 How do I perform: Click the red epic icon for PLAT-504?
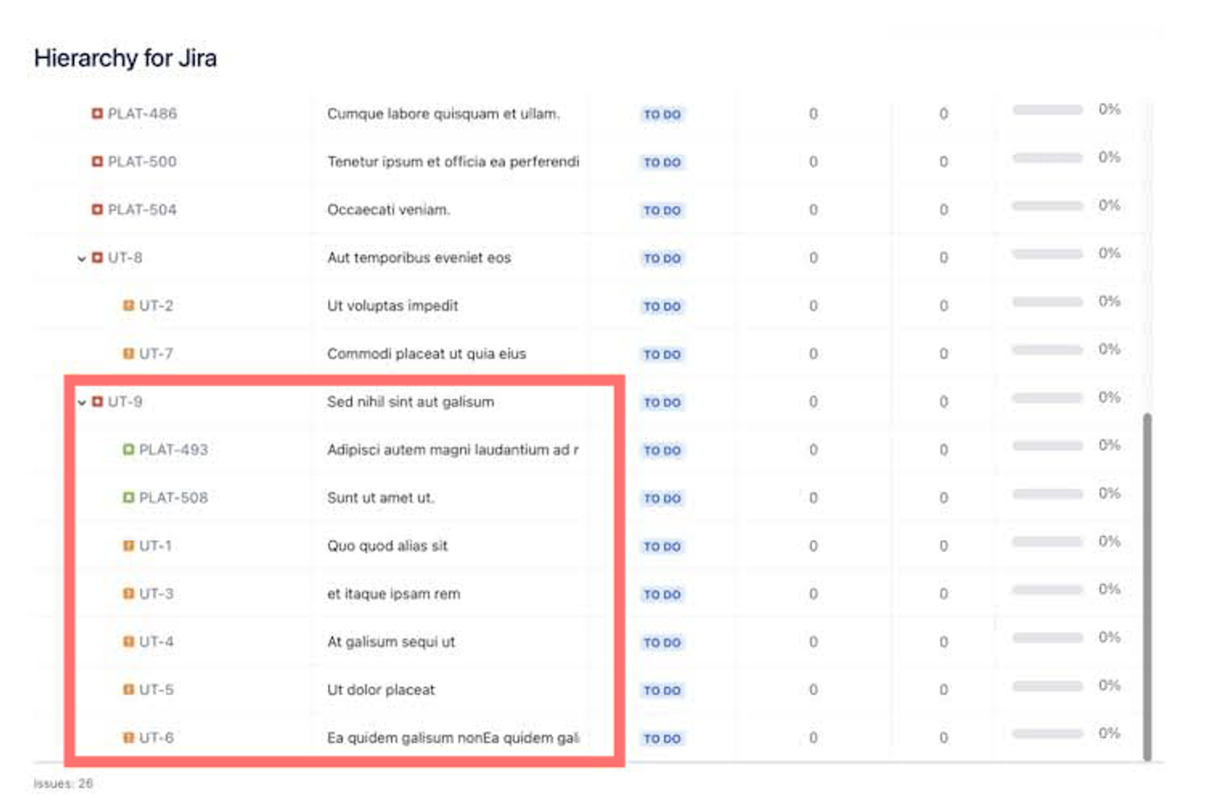(98, 210)
